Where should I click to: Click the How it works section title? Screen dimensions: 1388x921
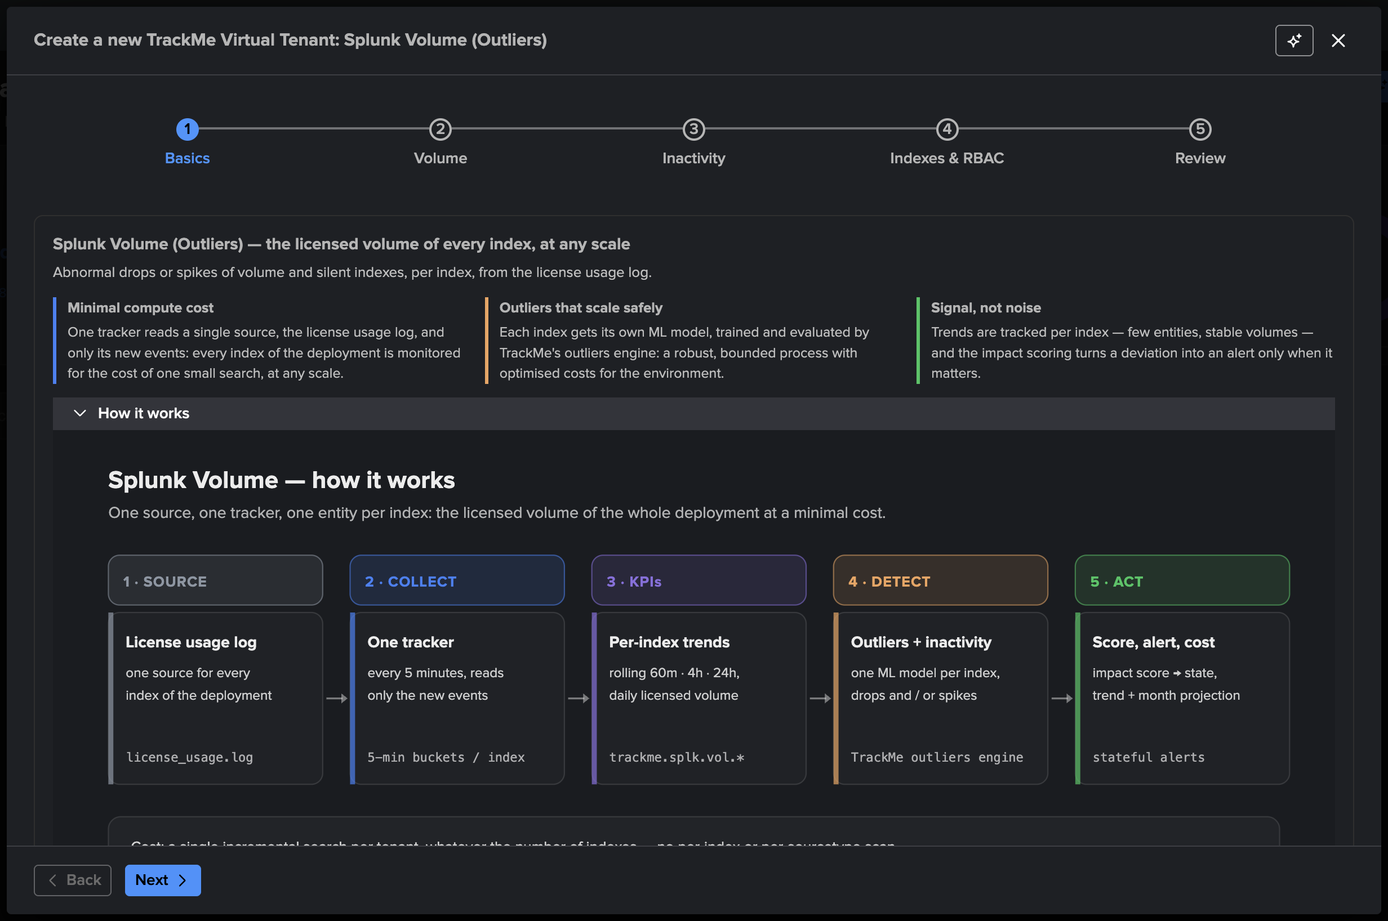tap(144, 413)
